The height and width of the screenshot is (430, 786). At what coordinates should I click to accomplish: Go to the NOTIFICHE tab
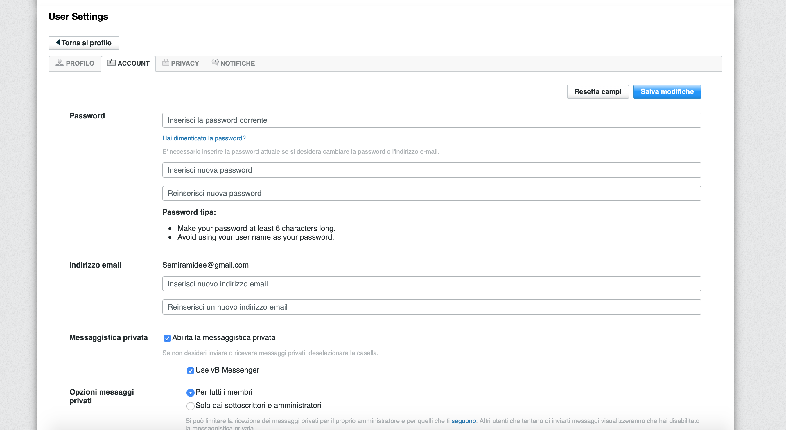234,63
